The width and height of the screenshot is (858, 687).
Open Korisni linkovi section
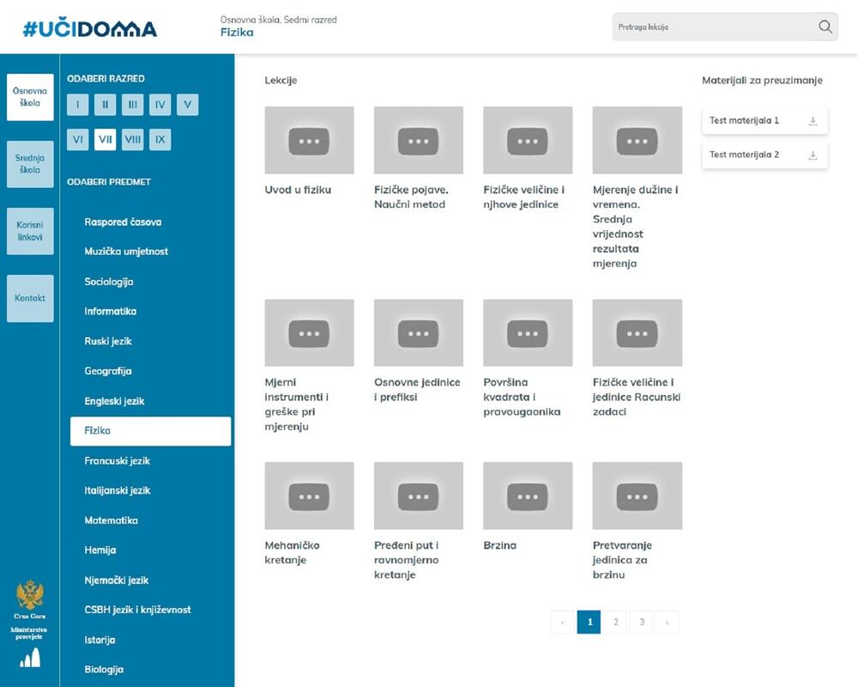(30, 231)
